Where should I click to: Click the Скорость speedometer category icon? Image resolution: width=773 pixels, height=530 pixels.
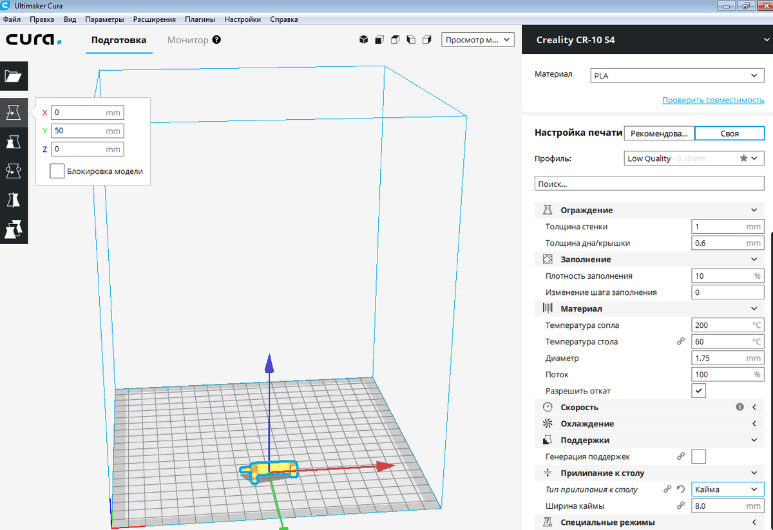pyautogui.click(x=548, y=408)
